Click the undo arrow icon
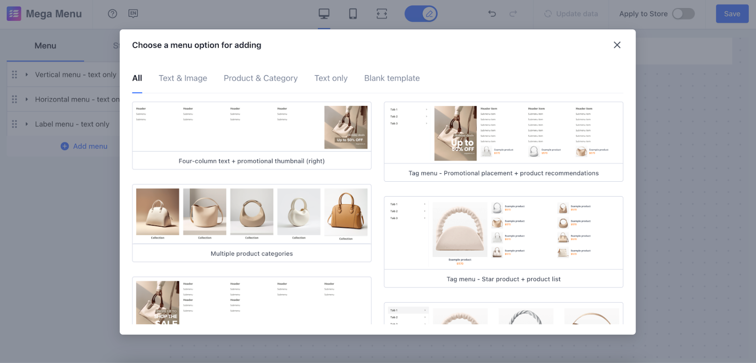 (x=492, y=14)
